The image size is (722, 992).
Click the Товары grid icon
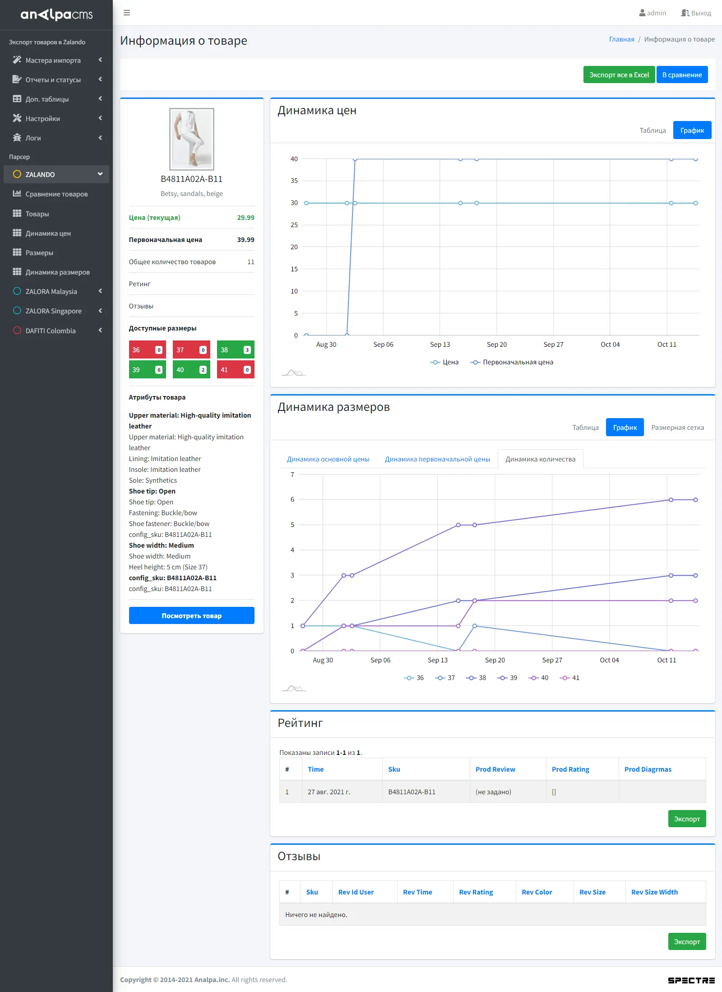(17, 214)
